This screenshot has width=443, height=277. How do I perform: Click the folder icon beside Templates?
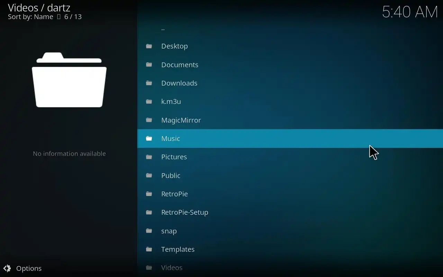(x=149, y=249)
